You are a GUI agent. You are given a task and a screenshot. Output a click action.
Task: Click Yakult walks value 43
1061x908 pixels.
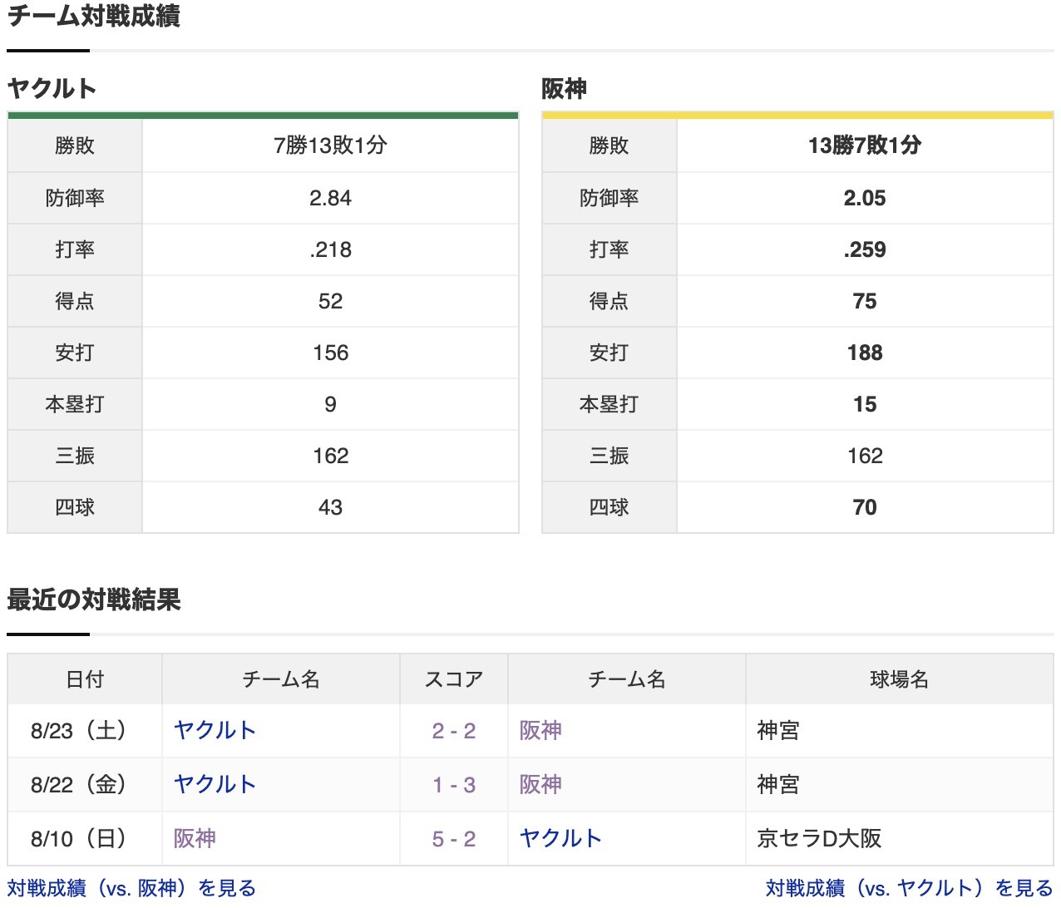pos(330,507)
